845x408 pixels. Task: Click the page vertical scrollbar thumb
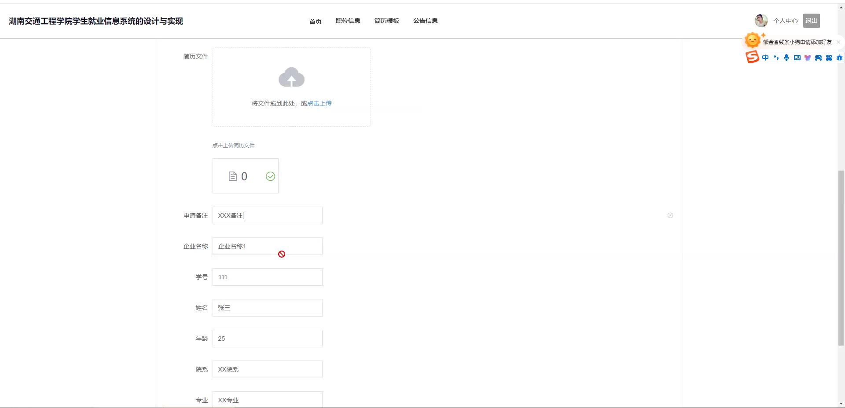coord(841,258)
